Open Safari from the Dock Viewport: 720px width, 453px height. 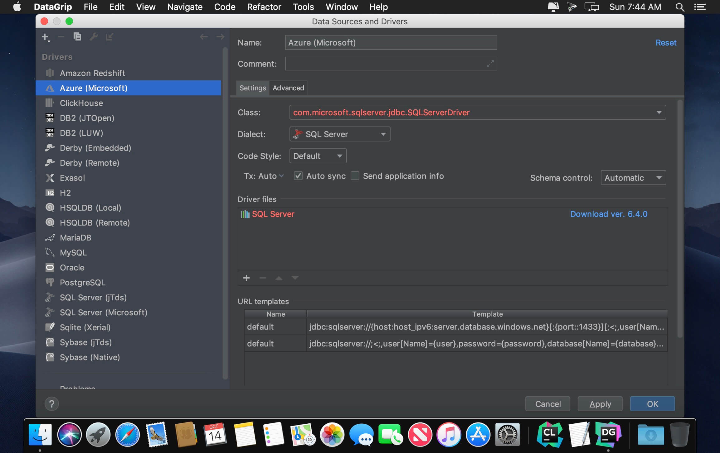tap(127, 435)
